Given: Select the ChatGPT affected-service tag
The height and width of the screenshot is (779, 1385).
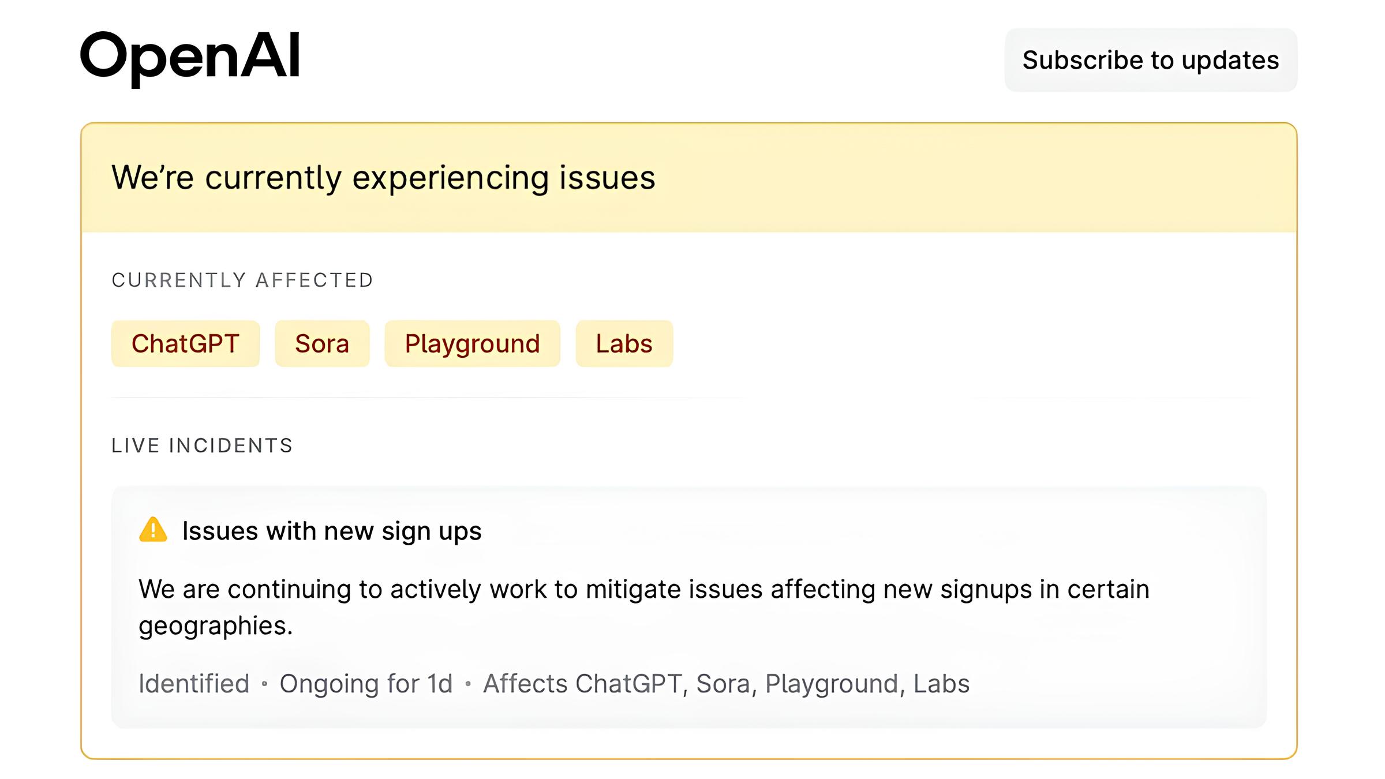Looking at the screenshot, I should [185, 344].
